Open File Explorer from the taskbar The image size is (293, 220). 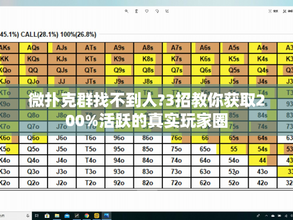point(57,216)
